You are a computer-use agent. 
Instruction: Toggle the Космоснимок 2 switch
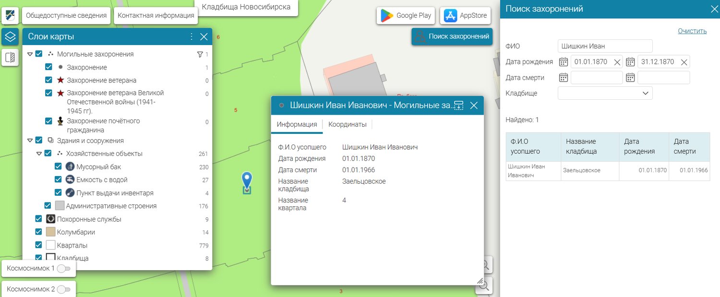[63, 290]
